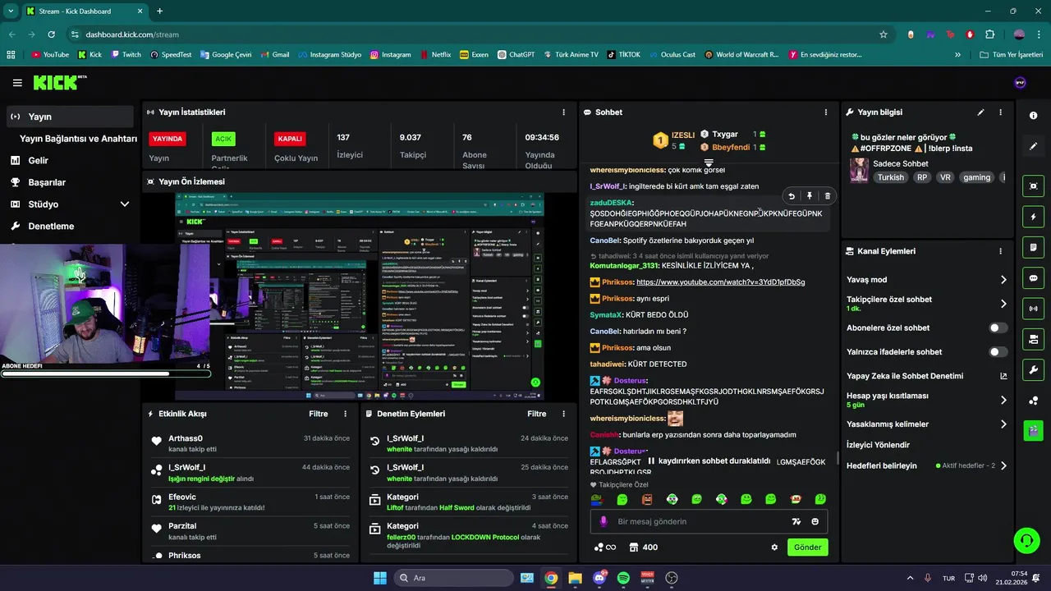Click the Turkish stream tag
The width and height of the screenshot is (1051, 591).
coord(890,177)
